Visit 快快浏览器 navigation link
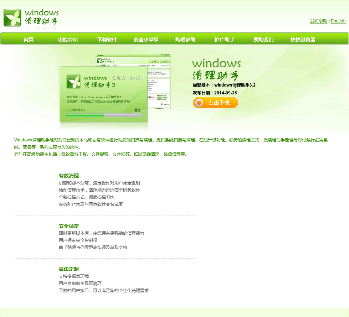Viewport: 349px width, 317px height. pyautogui.click(x=303, y=40)
